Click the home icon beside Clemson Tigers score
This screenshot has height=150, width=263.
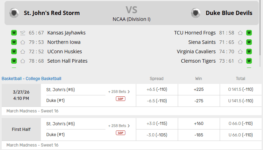point(240,61)
